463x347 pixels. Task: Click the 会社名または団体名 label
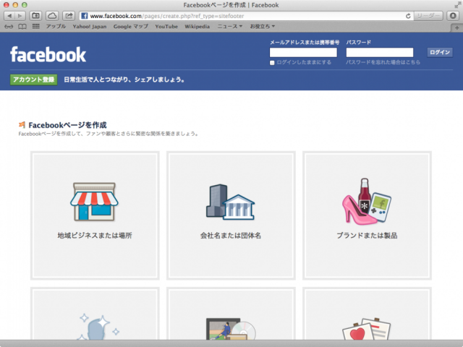(231, 236)
